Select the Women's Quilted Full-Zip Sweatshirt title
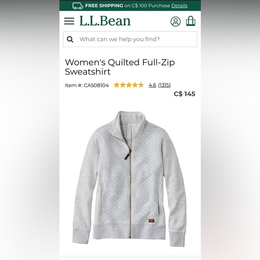Image resolution: width=260 pixels, height=260 pixels. pos(120,67)
